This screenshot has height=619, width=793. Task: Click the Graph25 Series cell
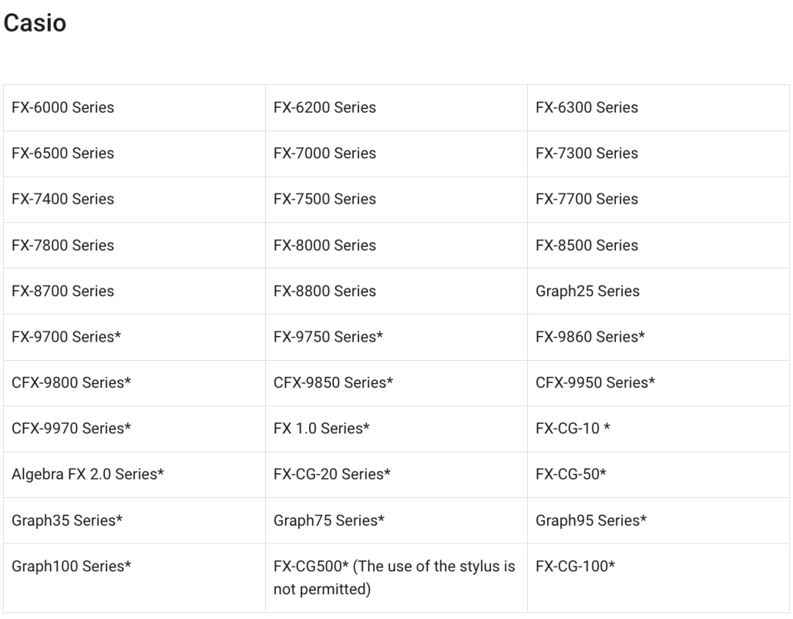(587, 291)
